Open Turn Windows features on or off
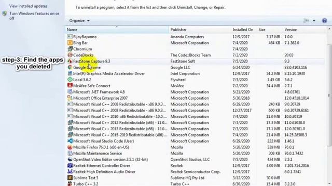This screenshot has height=186, width=332. (34, 16)
